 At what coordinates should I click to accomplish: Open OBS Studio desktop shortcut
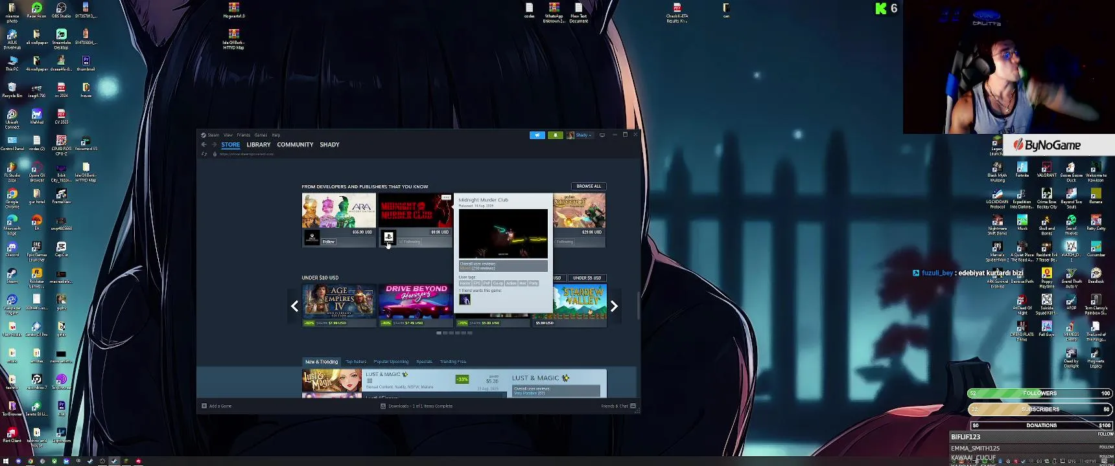[61, 10]
